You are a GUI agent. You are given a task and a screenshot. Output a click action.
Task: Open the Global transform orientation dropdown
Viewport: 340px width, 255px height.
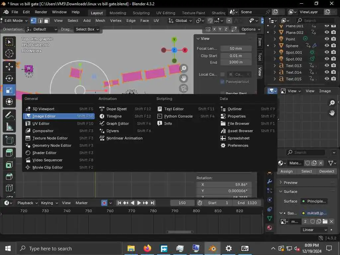click(180, 21)
